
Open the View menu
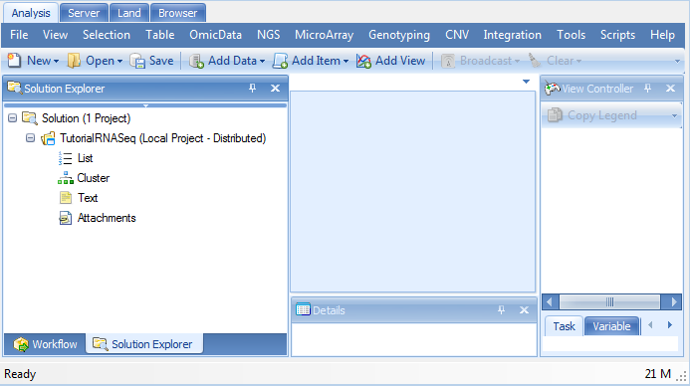click(55, 35)
